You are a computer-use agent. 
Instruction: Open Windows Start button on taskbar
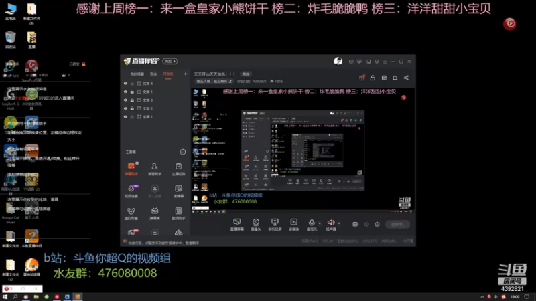click(5, 297)
